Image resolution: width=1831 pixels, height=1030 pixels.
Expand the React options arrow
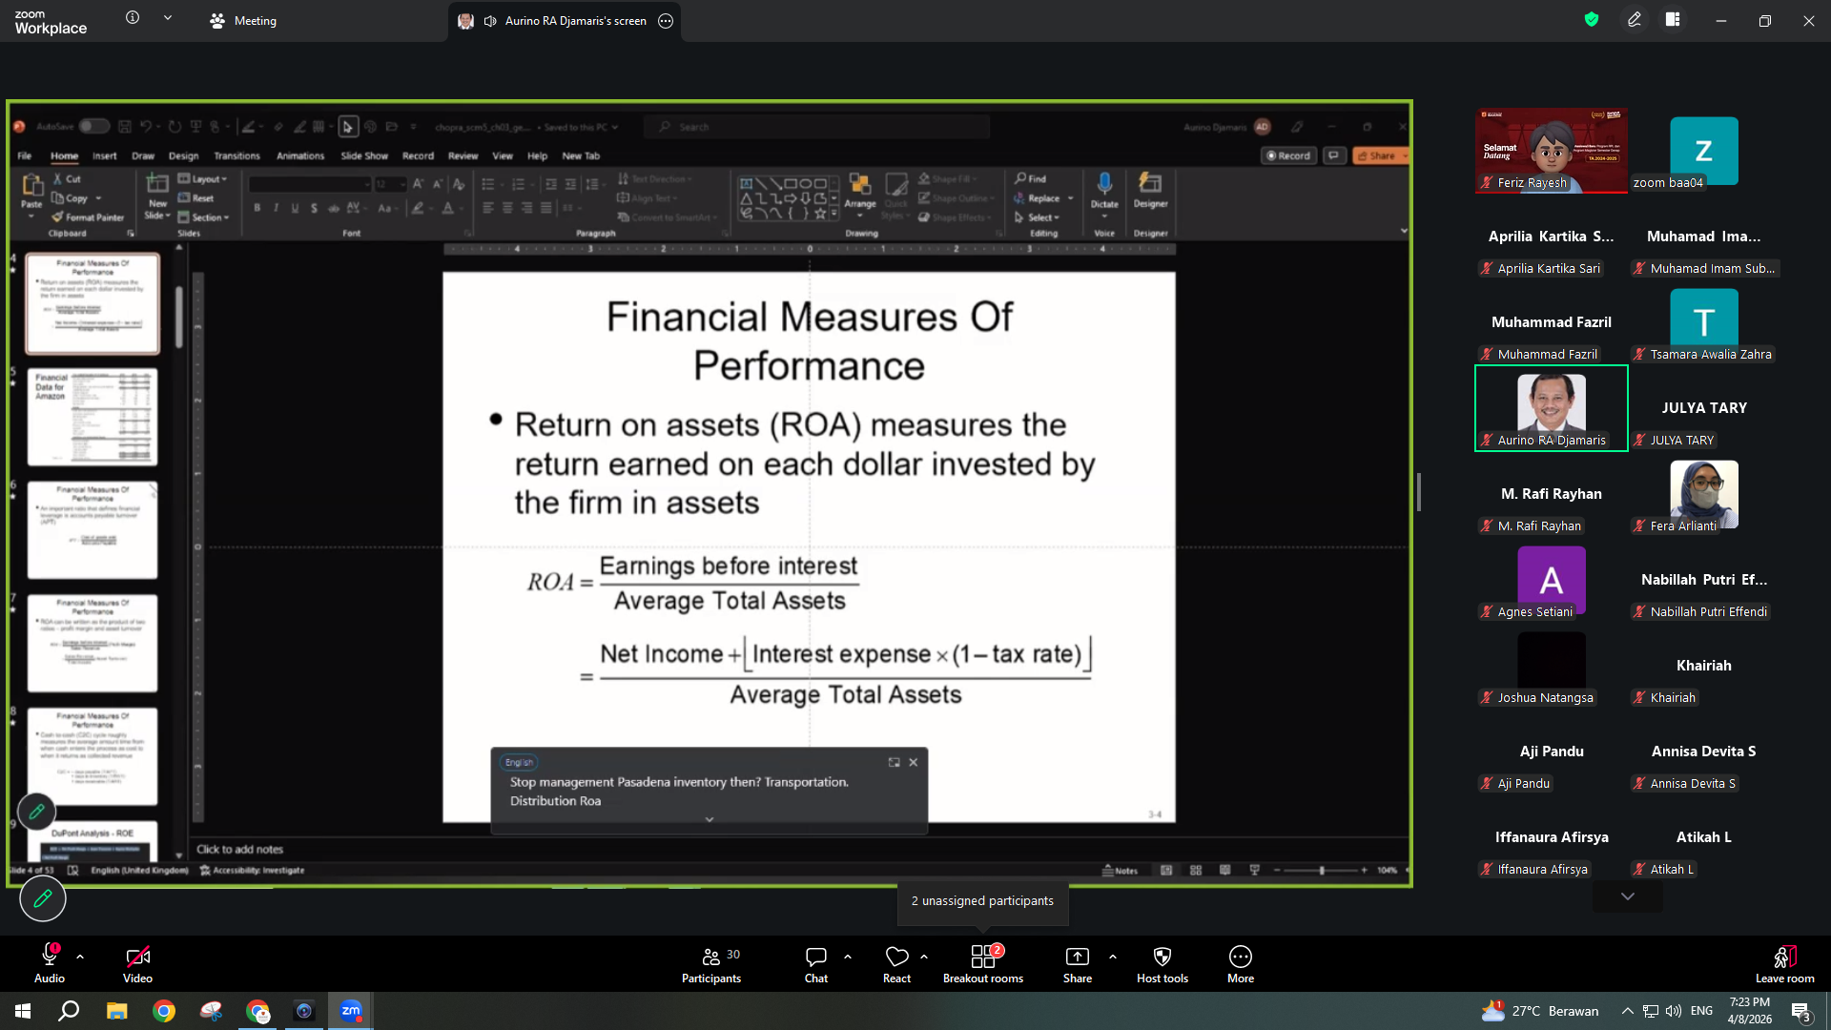[x=924, y=956]
